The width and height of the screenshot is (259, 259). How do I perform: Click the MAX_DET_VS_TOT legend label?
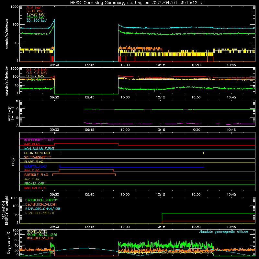(40, 238)
